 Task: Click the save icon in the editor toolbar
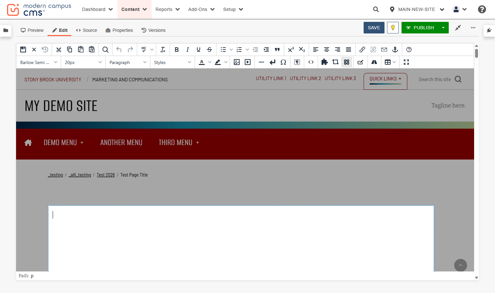tap(23, 50)
